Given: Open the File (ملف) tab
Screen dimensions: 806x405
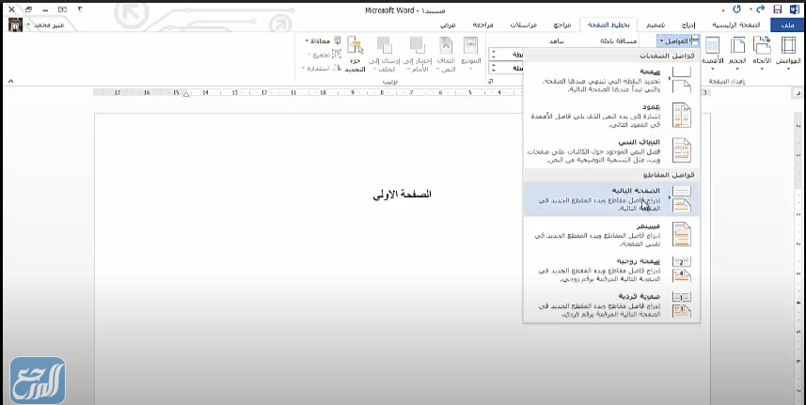Looking at the screenshot, I should tap(786, 24).
